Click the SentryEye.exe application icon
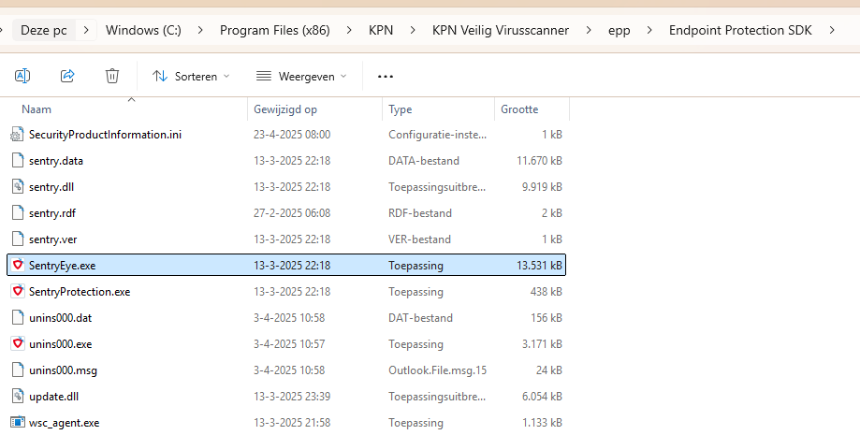860x435 pixels. (18, 265)
